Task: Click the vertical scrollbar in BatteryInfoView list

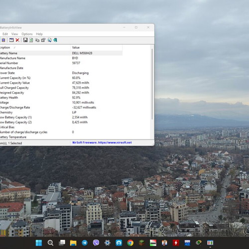Action: click(x=152, y=84)
